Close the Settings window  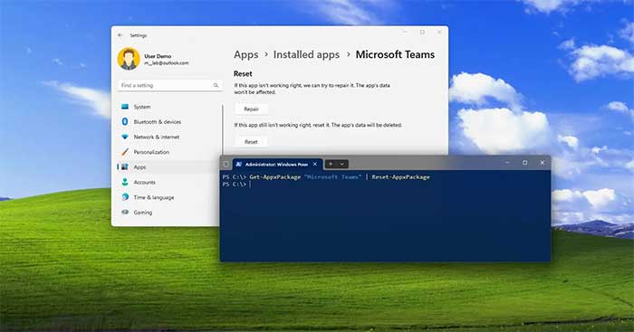[x=439, y=32]
